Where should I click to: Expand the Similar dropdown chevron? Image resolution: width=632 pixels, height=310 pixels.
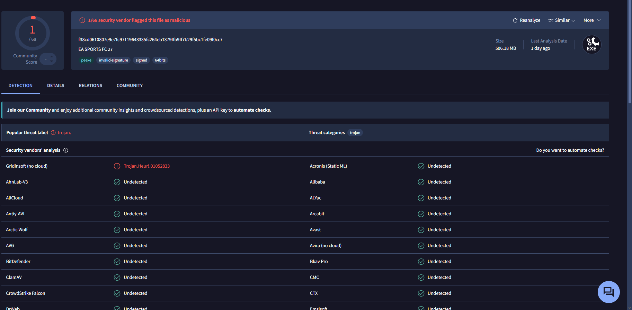pyautogui.click(x=573, y=21)
